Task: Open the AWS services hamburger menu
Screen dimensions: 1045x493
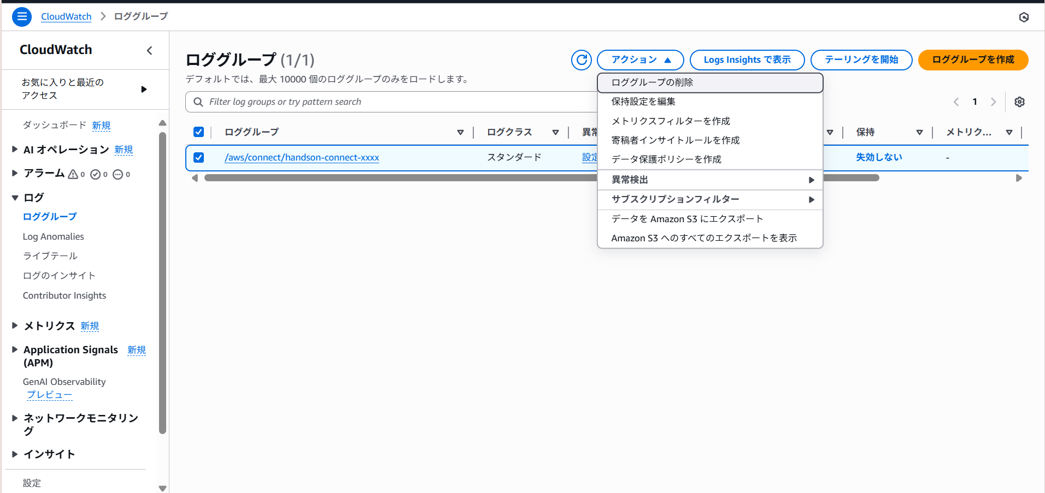Action: [21, 16]
